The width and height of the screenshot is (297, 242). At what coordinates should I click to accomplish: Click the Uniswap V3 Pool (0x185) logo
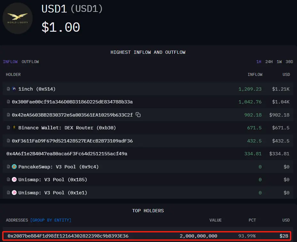point(14,180)
